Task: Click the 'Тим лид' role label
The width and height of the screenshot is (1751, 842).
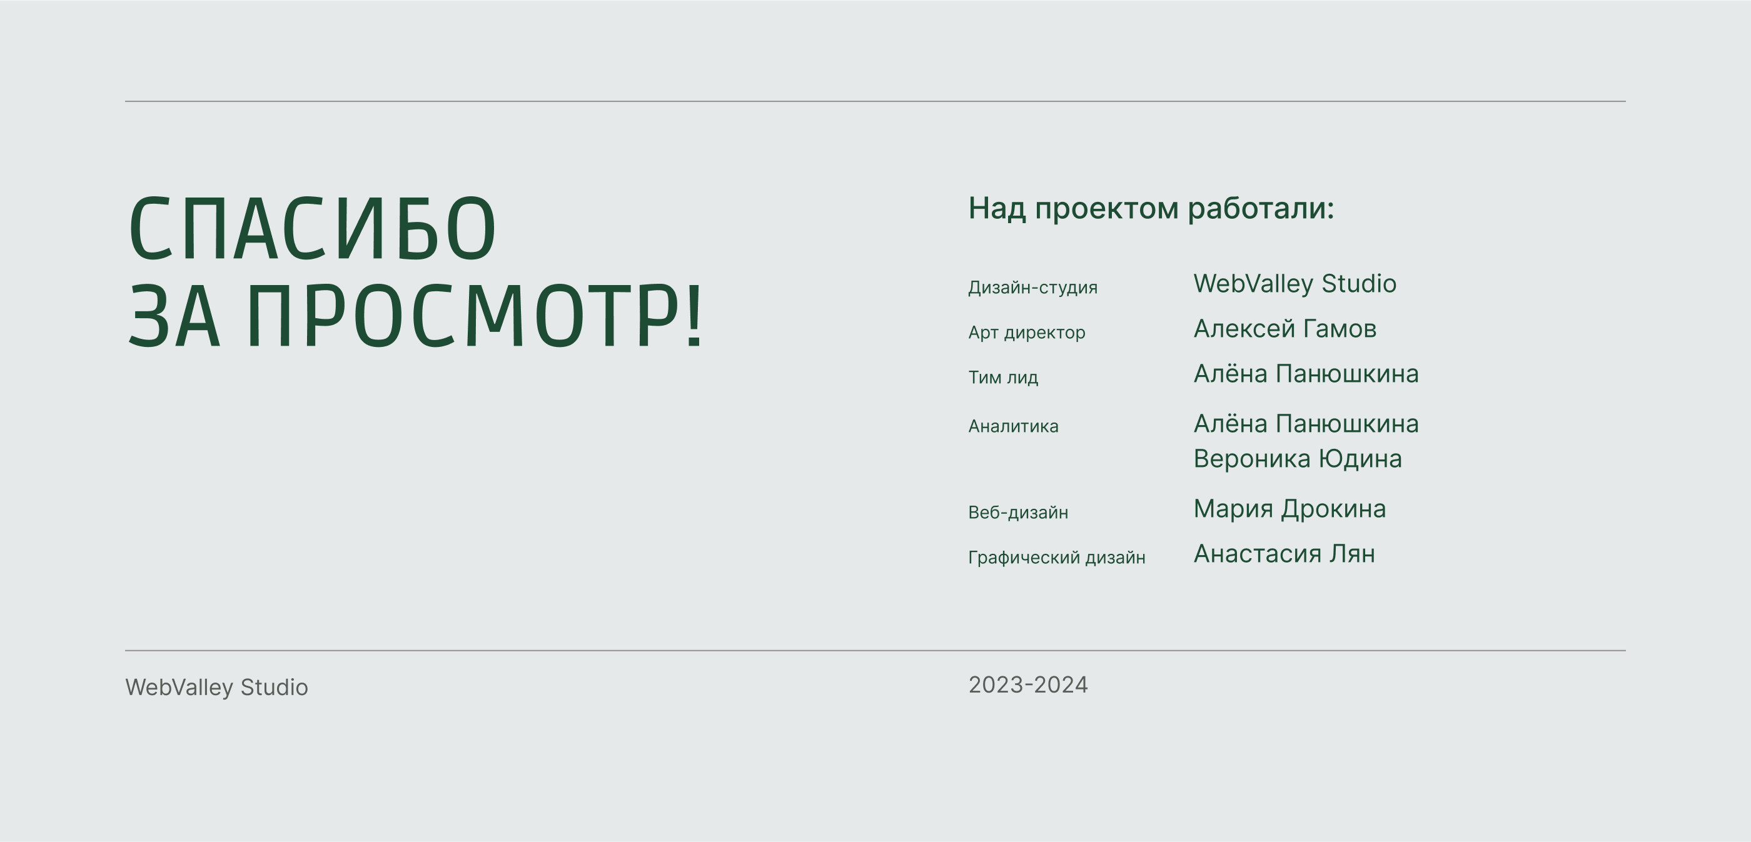Action: [x=1002, y=377]
